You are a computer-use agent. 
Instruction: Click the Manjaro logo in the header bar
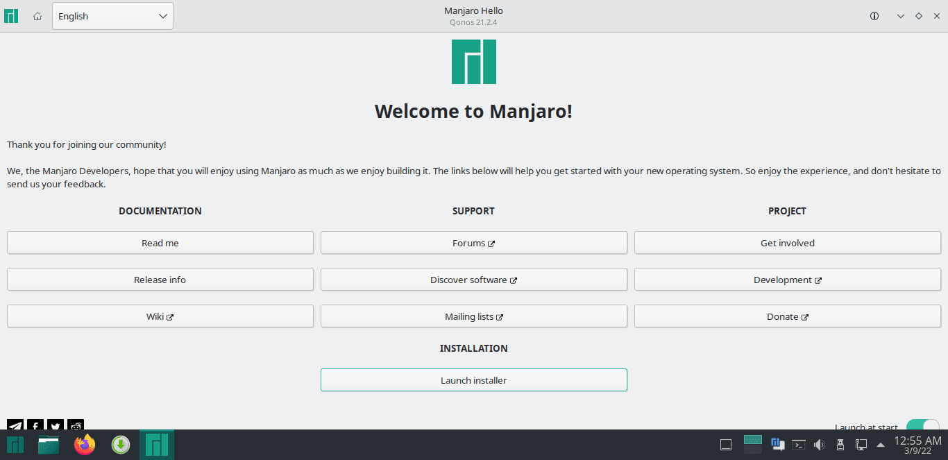pos(11,16)
